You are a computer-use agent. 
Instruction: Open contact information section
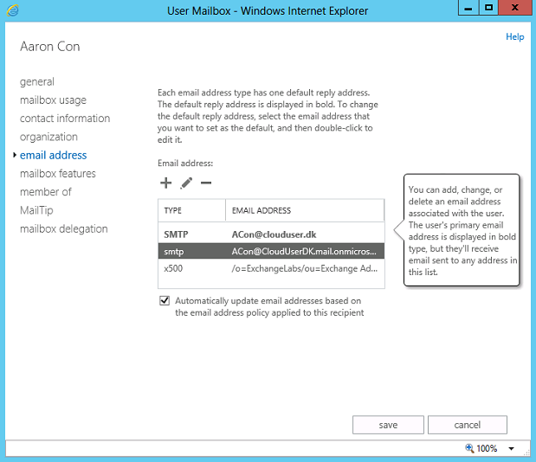point(65,119)
